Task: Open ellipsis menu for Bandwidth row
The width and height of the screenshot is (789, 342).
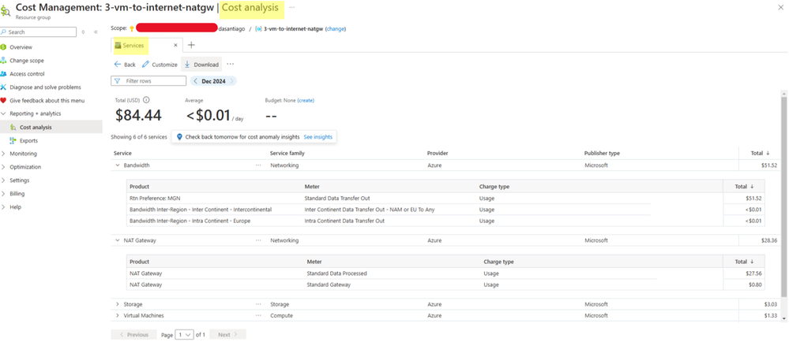Action: pos(258,165)
